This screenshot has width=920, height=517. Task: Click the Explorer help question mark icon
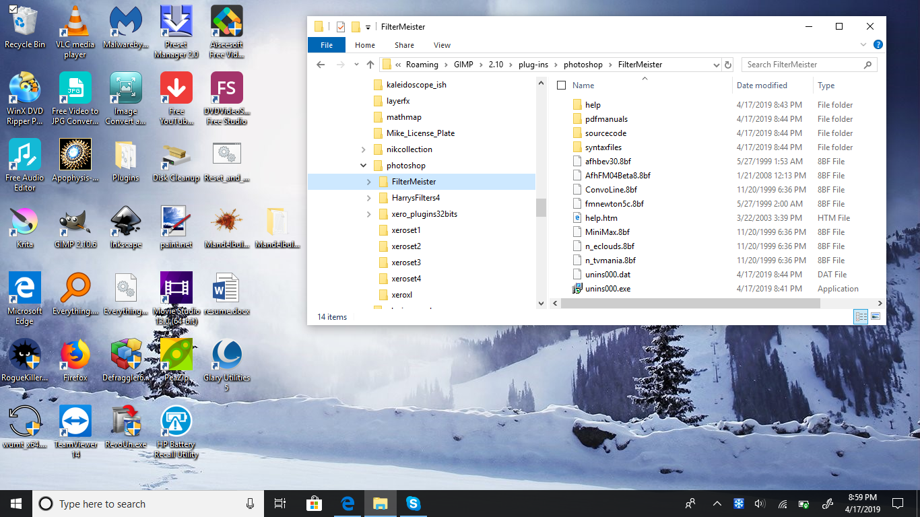[878, 45]
